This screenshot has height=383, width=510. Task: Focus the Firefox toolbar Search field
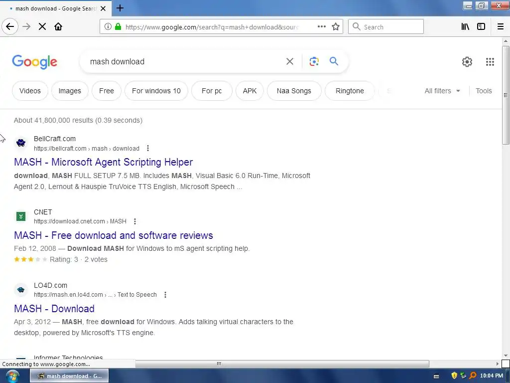pyautogui.click(x=386, y=26)
